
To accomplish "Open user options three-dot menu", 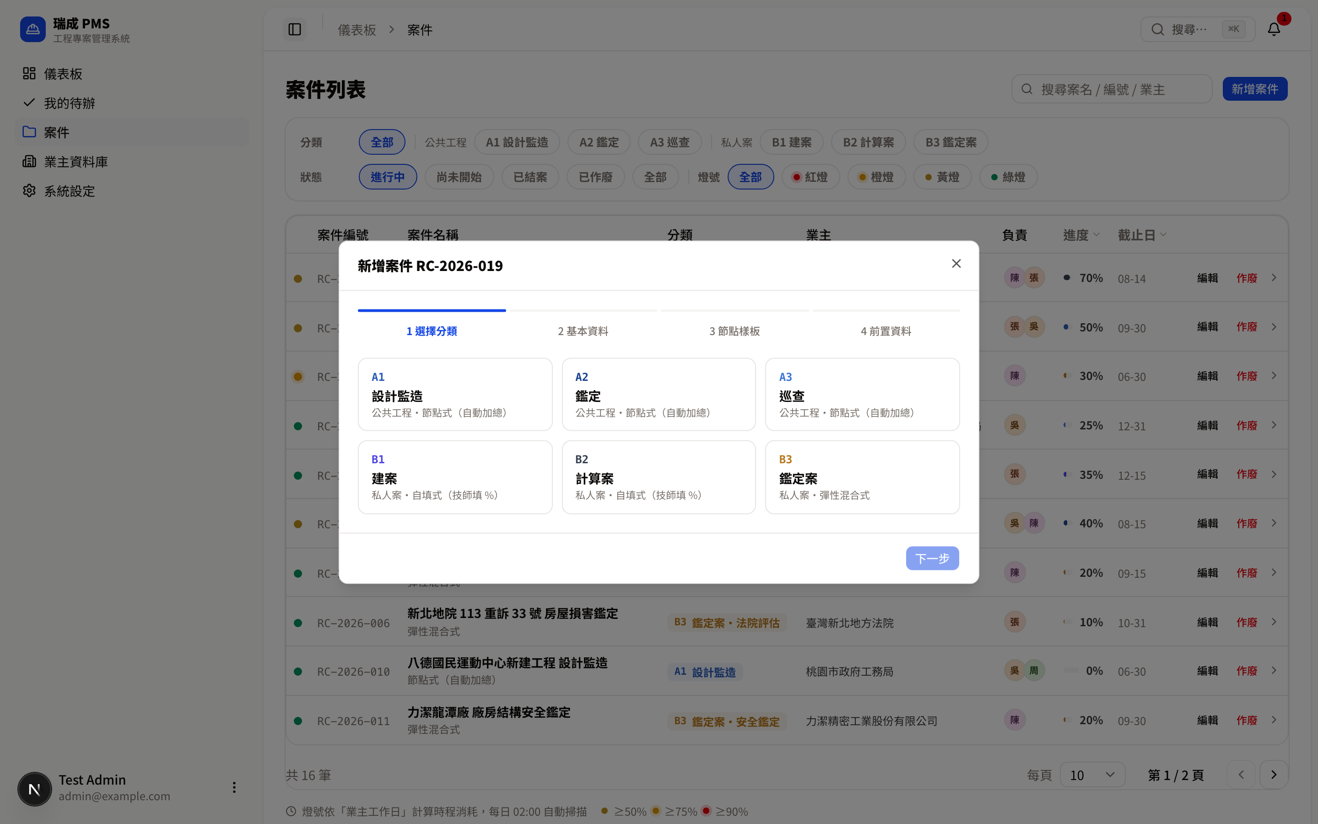I will coord(234,787).
